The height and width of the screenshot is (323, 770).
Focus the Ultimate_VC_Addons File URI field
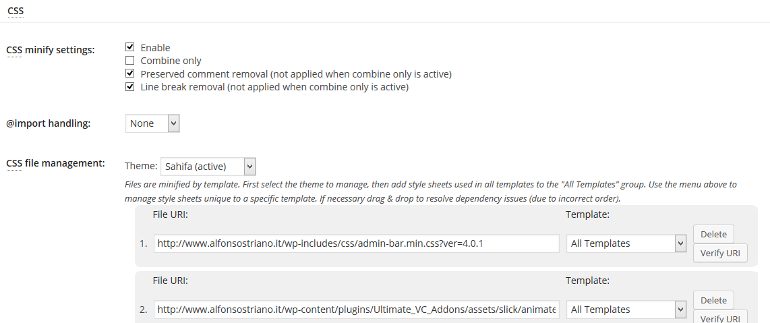[x=357, y=310]
